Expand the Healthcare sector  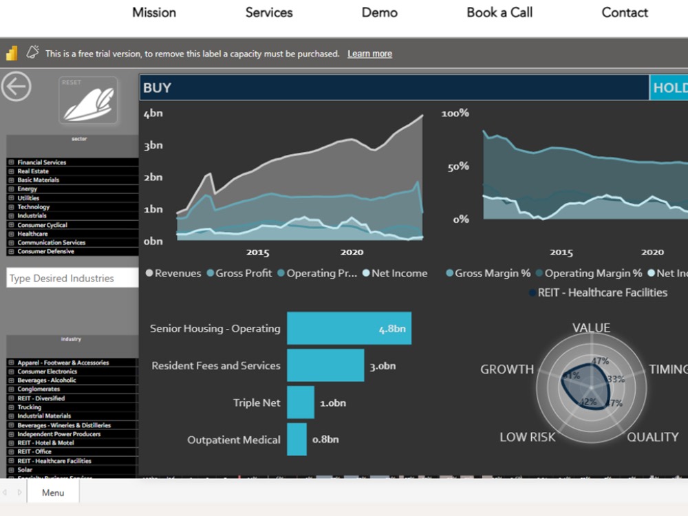[x=12, y=234]
